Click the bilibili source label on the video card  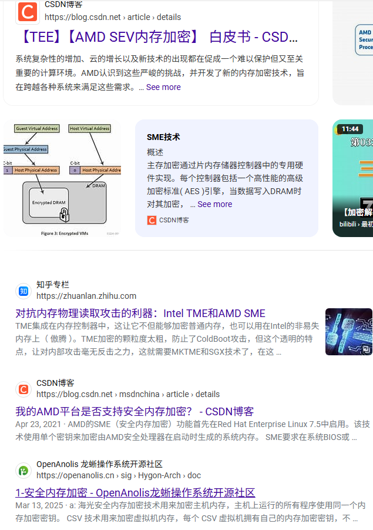pyautogui.click(x=356, y=224)
